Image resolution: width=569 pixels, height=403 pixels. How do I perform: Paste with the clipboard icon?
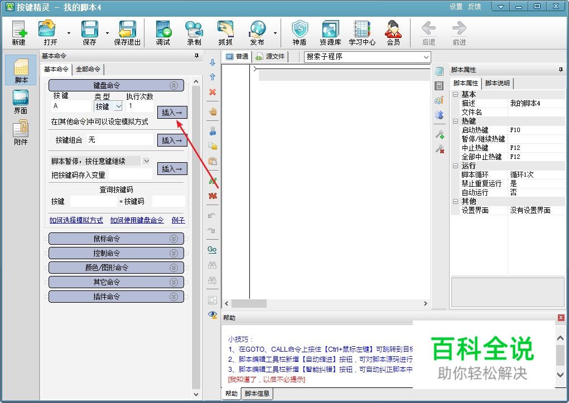213,161
